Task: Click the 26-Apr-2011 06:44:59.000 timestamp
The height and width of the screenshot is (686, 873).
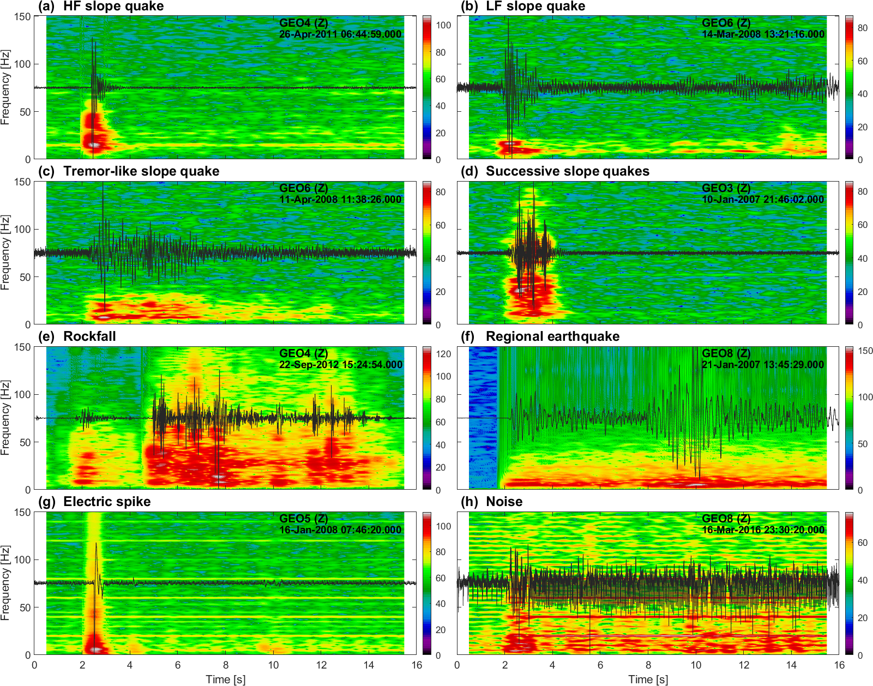Action: click(x=340, y=34)
